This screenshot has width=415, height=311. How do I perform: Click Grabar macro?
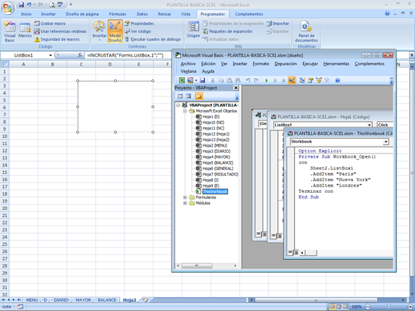[x=53, y=23]
